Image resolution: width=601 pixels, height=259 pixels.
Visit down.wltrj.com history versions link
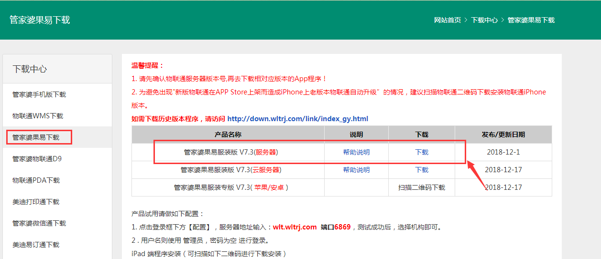tap(298, 119)
